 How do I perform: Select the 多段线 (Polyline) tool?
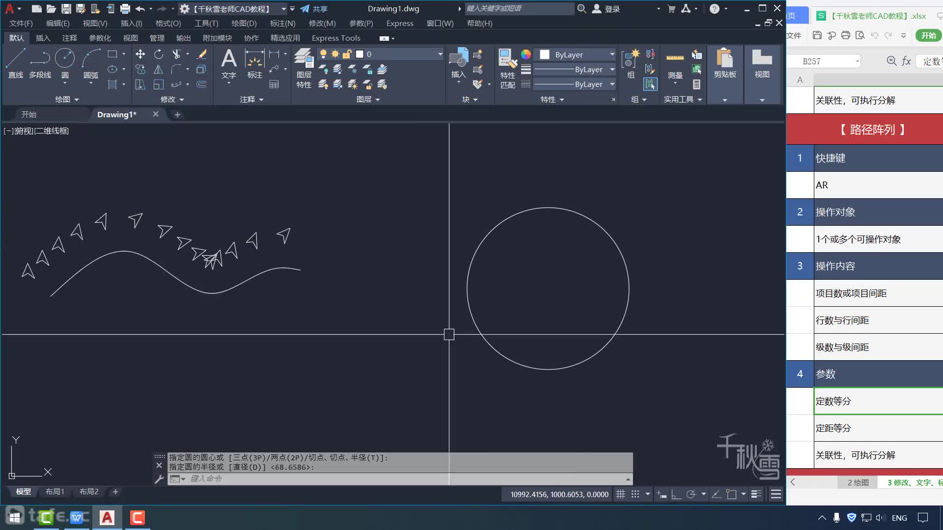pos(40,64)
